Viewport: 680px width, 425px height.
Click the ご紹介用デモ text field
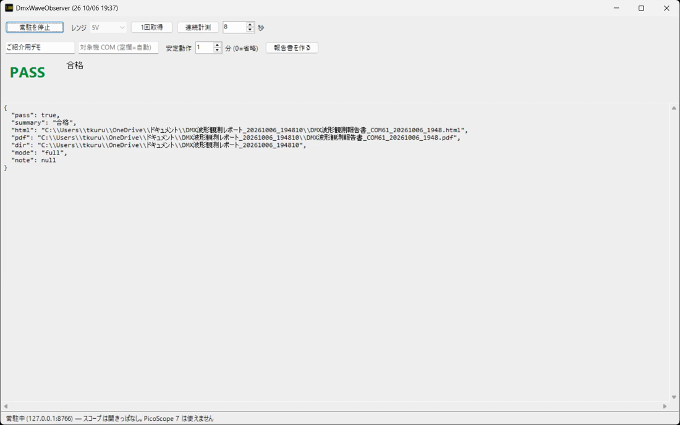click(x=40, y=47)
